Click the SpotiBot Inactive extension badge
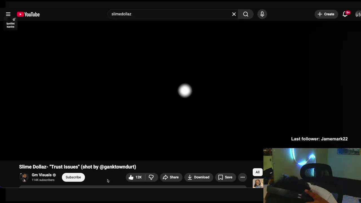361x203 pixels. [x=10, y=24]
